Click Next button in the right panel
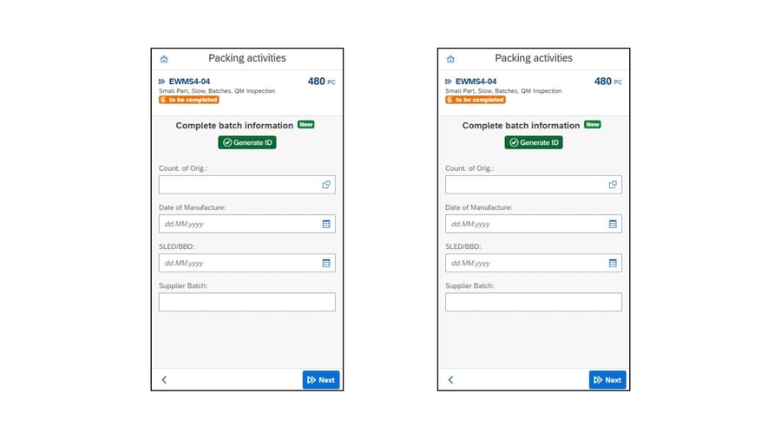The image size is (781, 439). pyautogui.click(x=607, y=380)
